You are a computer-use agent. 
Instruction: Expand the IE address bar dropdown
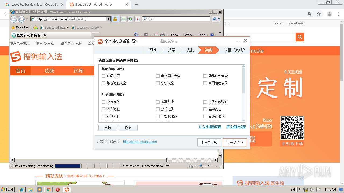coord(109,19)
